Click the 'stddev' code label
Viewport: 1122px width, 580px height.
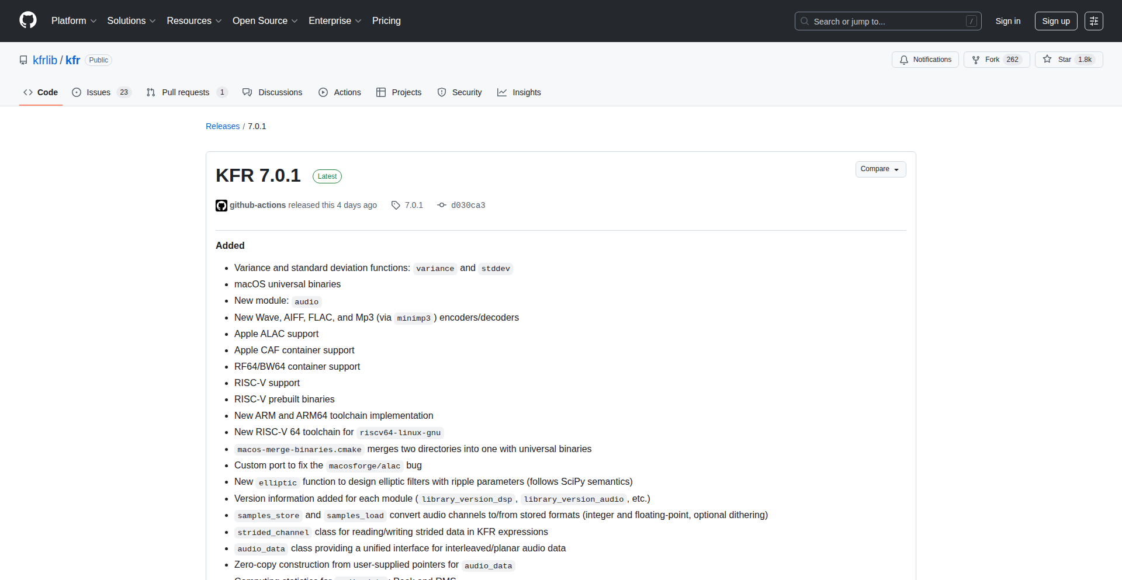tap(496, 269)
